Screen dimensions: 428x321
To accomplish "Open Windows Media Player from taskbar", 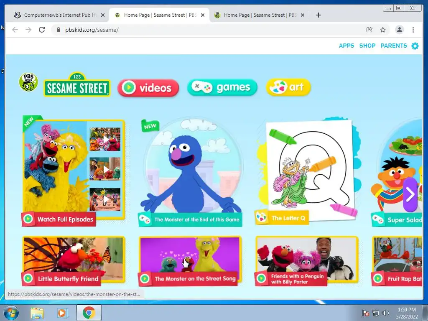I will 62,313.
